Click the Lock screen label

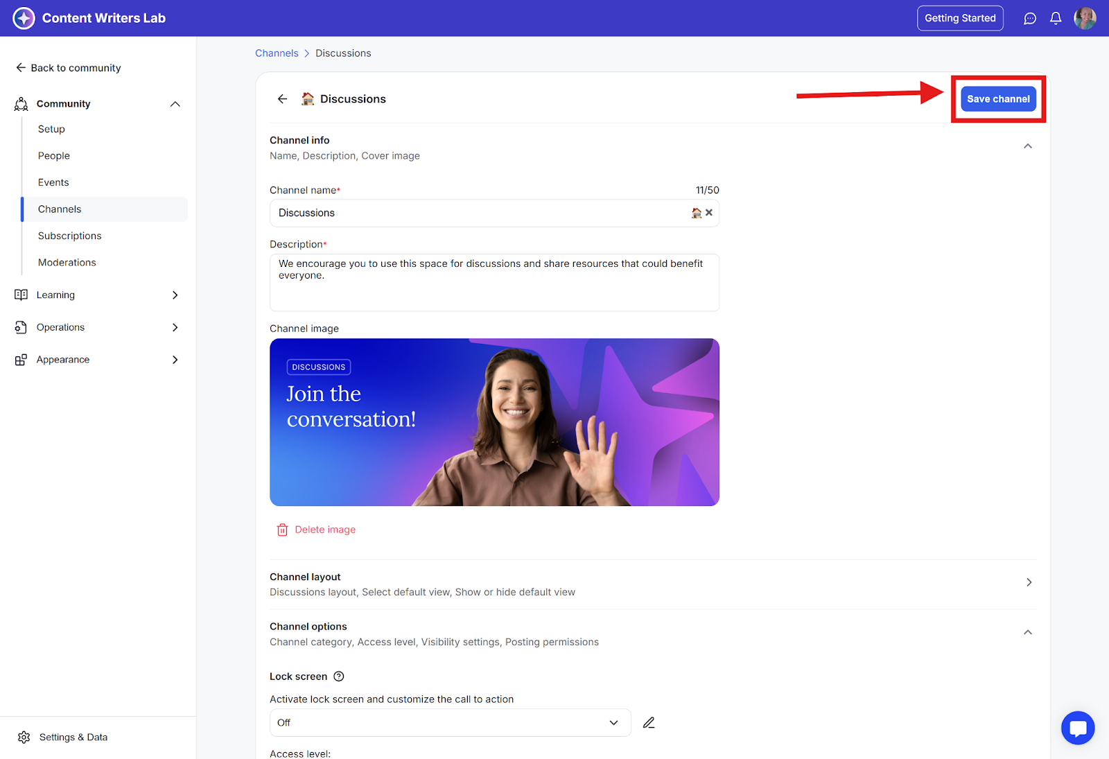(x=298, y=677)
